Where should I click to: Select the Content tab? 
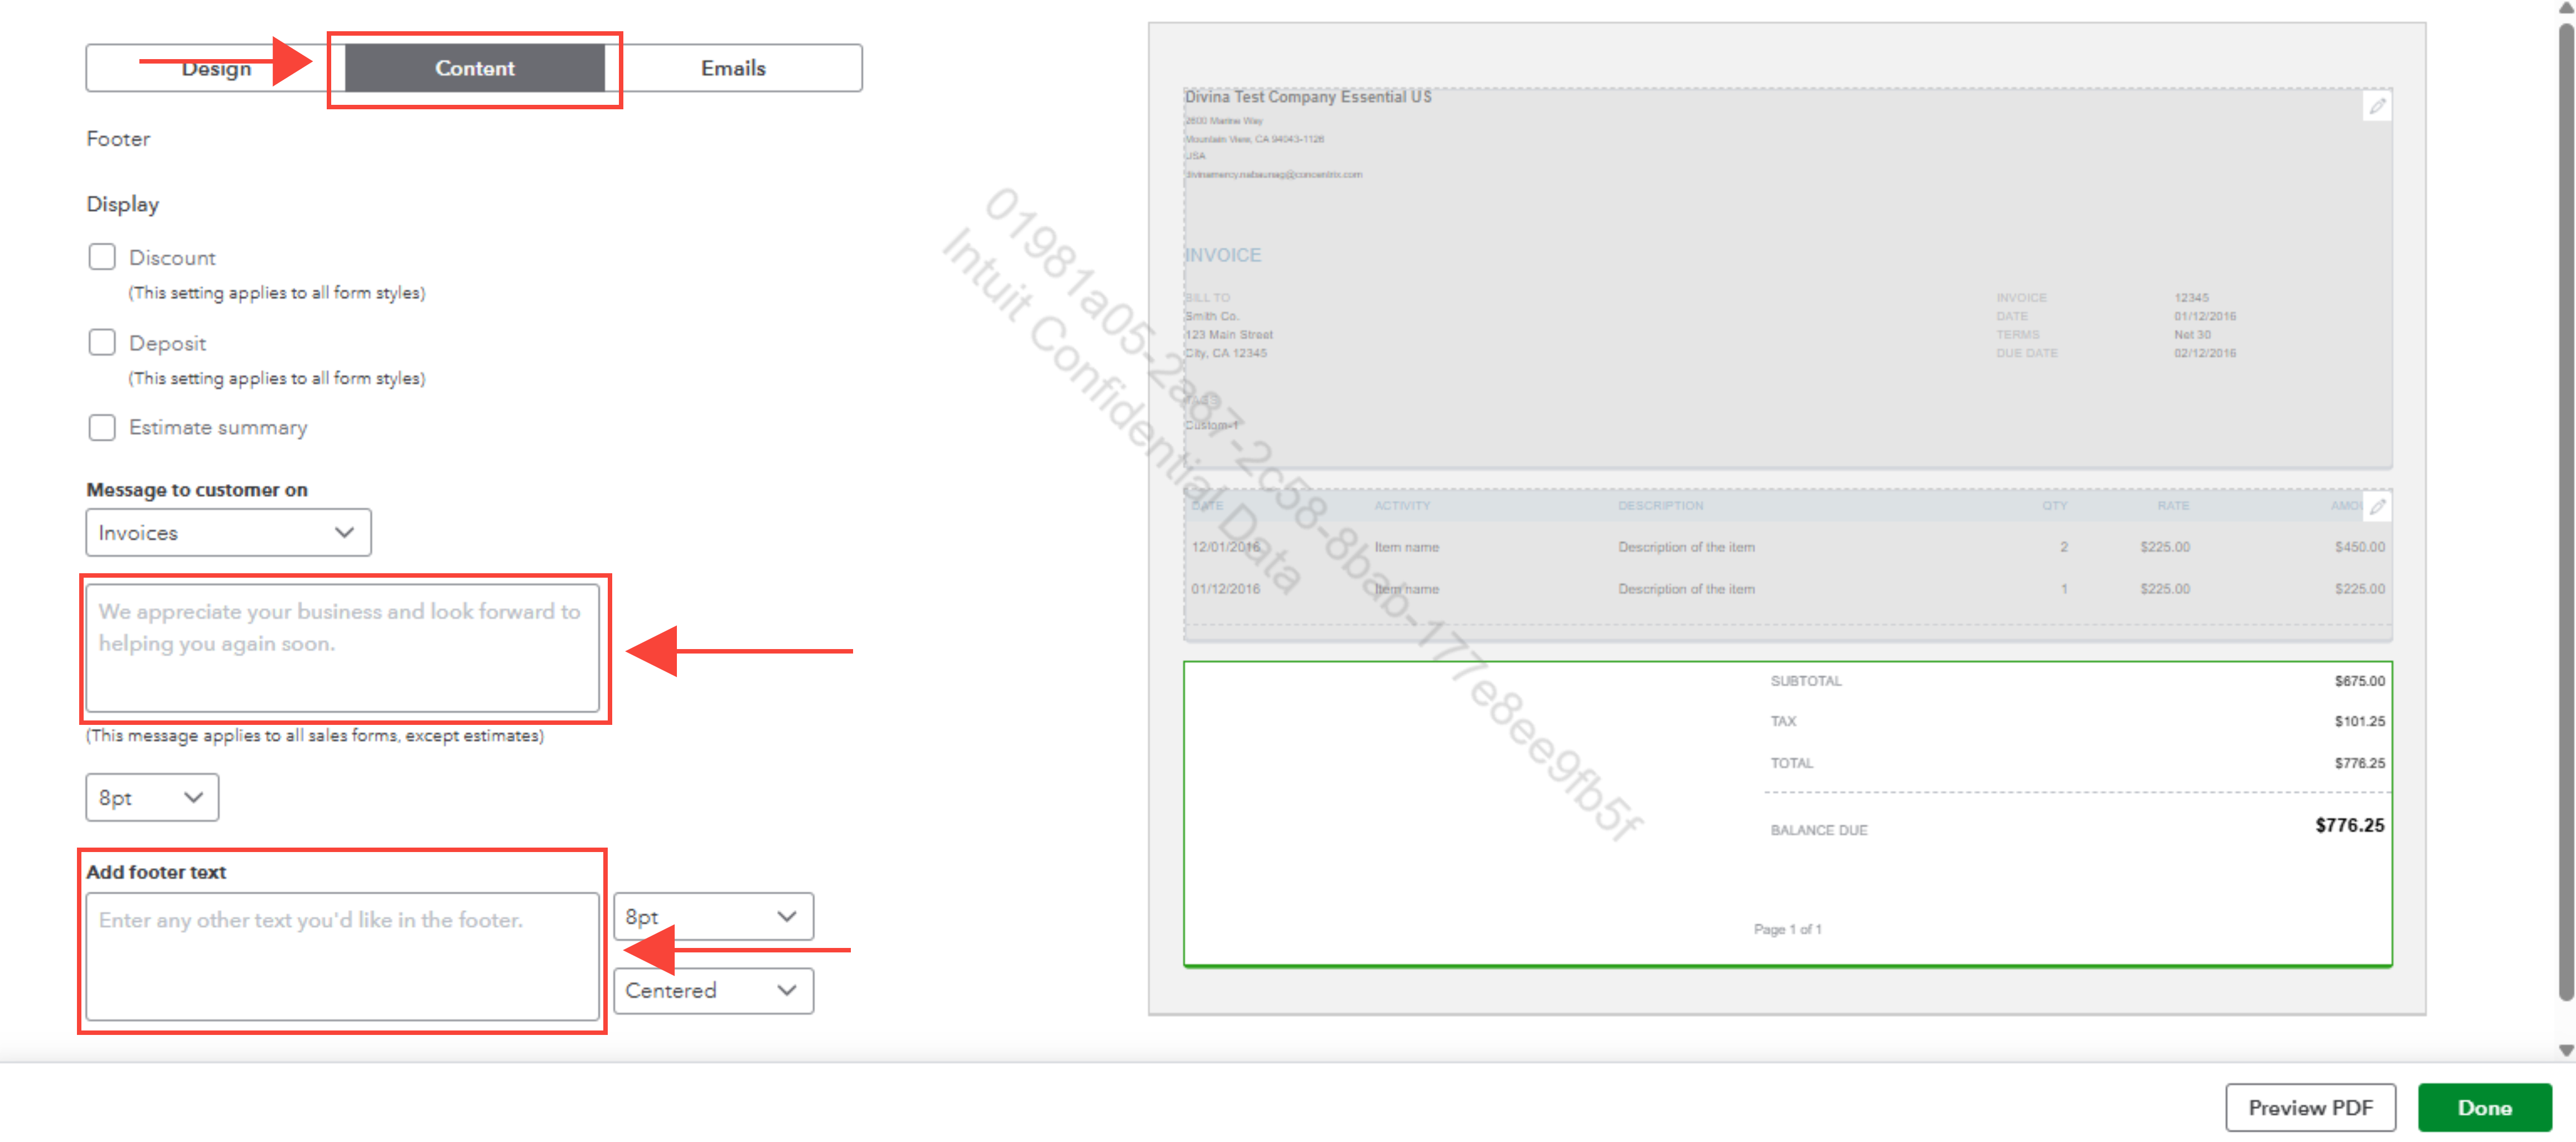(474, 68)
